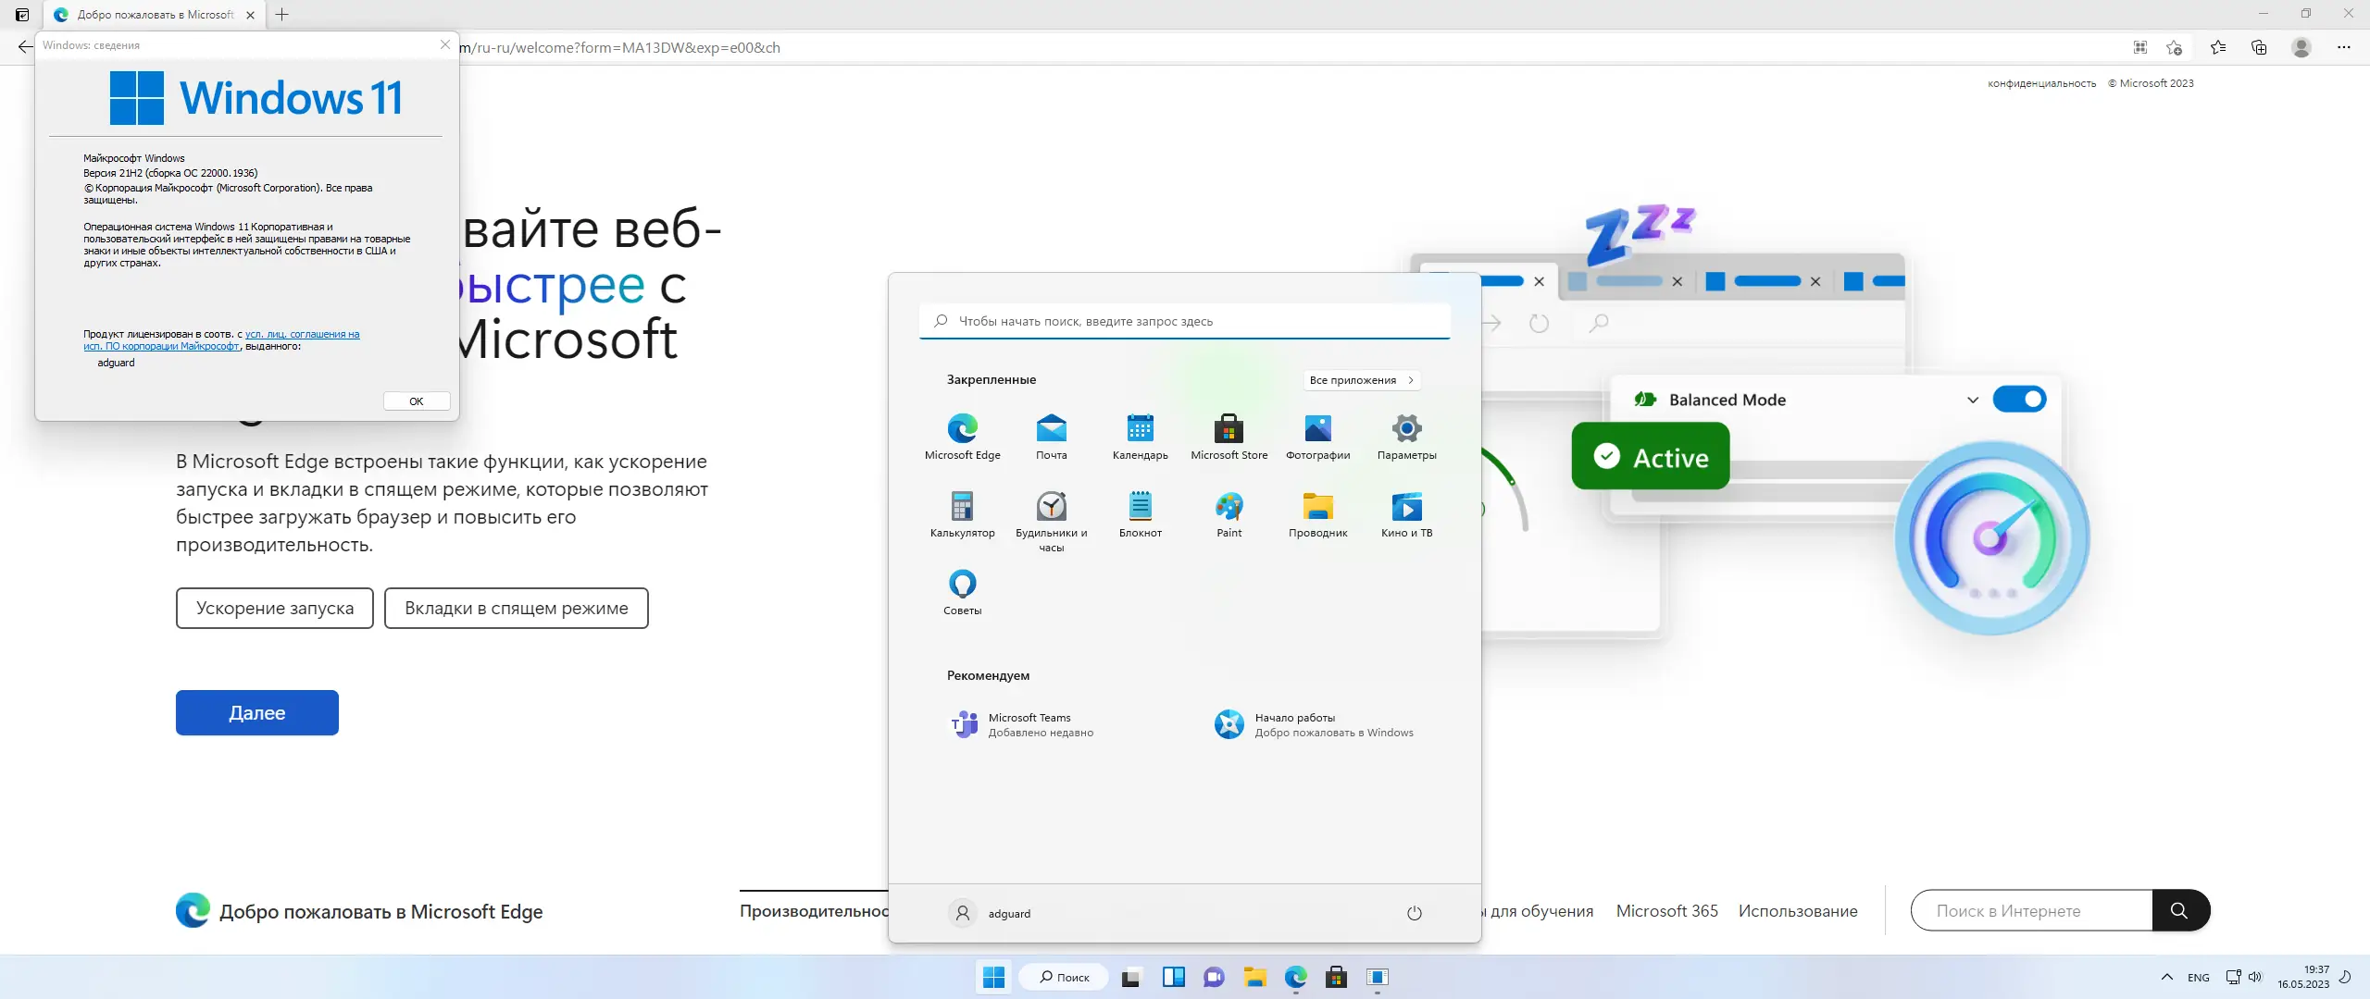Click Вкладки в спящем режиме button
This screenshot has height=999, width=2370.
pyautogui.click(x=517, y=608)
